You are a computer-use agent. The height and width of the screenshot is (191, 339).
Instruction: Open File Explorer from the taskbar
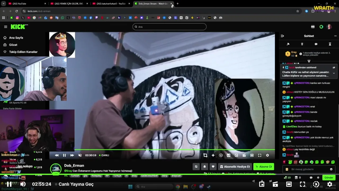(185, 187)
